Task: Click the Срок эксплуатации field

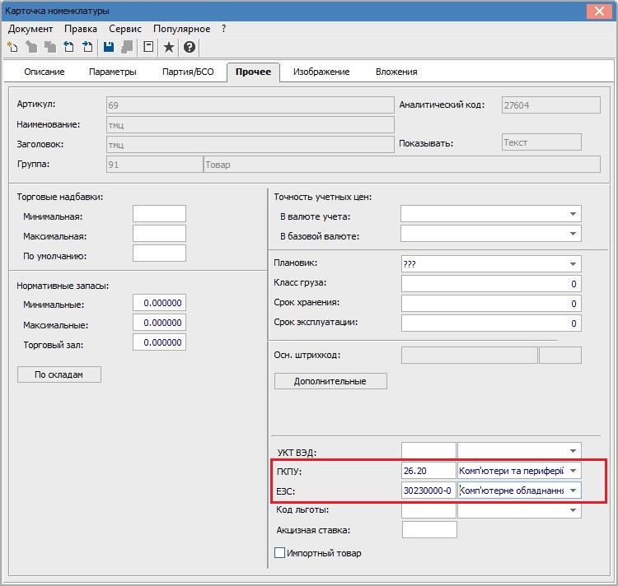Action: pyautogui.click(x=491, y=323)
